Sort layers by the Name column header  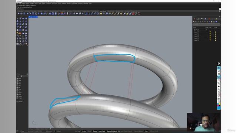(x=194, y=28)
